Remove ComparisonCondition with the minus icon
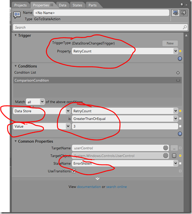This screenshot has height=214, width=192. (178, 80)
